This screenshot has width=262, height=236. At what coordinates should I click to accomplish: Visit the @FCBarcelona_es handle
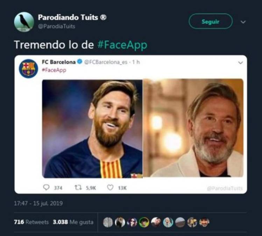coord(104,62)
